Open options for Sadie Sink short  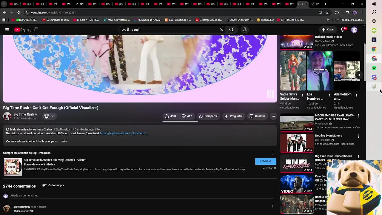303,96
